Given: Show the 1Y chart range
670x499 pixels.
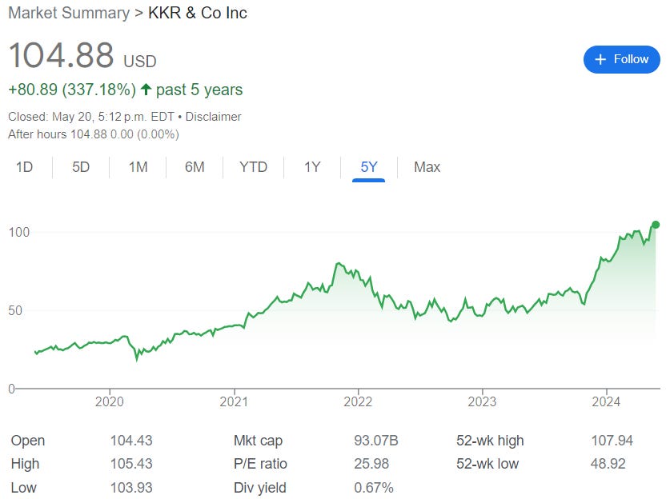Looking at the screenshot, I should 312,167.
